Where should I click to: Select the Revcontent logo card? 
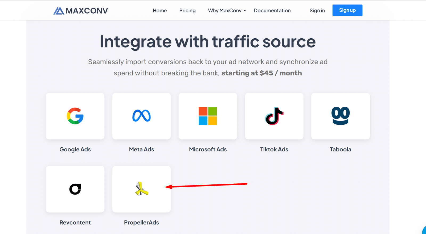coord(75,189)
